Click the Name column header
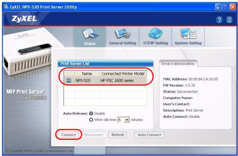Viewport: 238px width, 156px height. (87, 74)
